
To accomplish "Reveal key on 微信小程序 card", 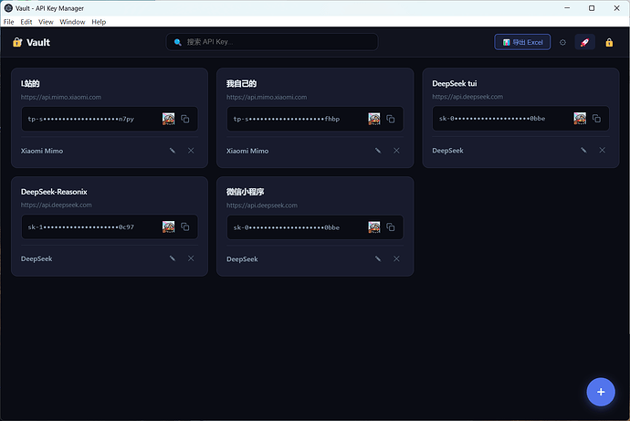I will pyautogui.click(x=374, y=227).
